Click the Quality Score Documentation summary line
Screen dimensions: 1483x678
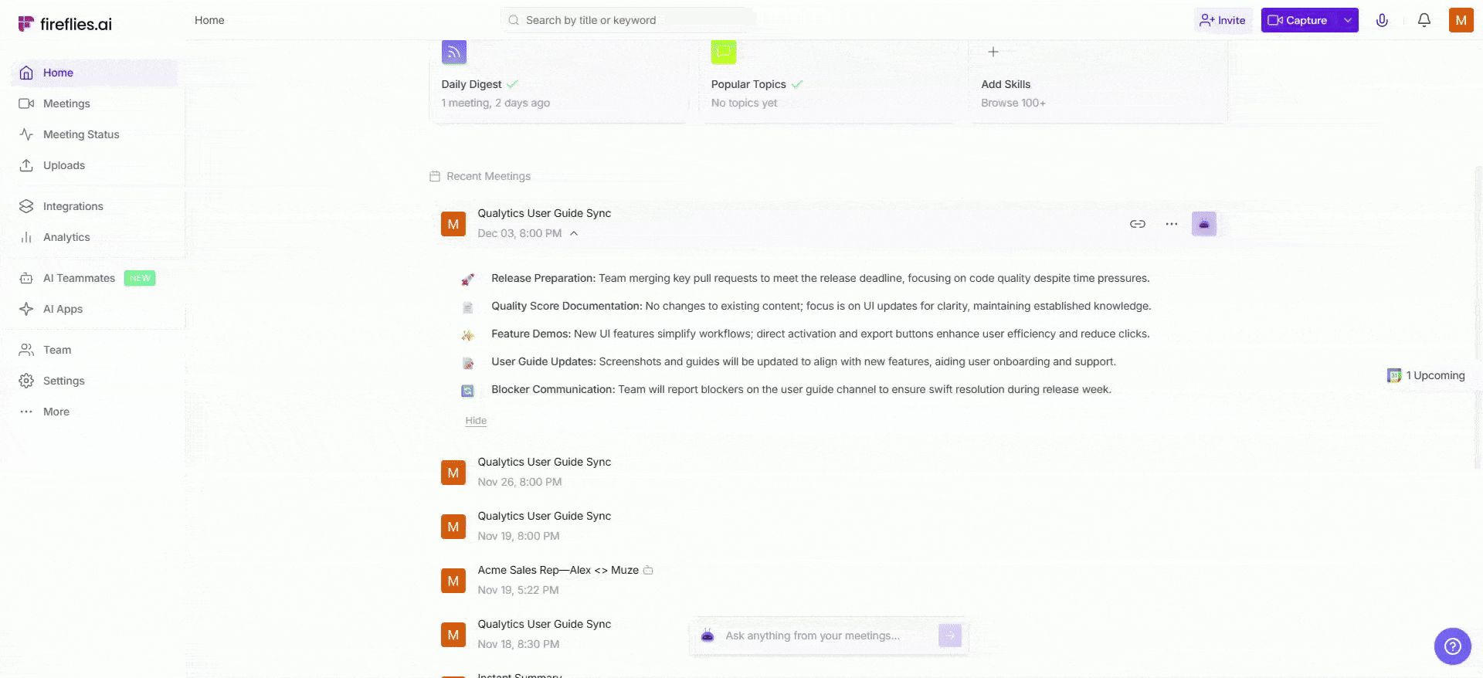click(821, 306)
